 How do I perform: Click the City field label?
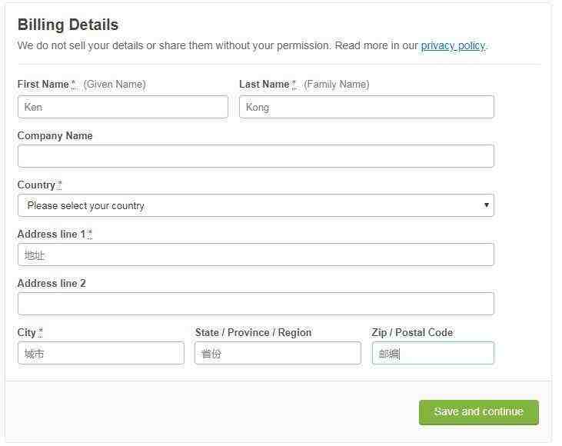pyautogui.click(x=26, y=333)
